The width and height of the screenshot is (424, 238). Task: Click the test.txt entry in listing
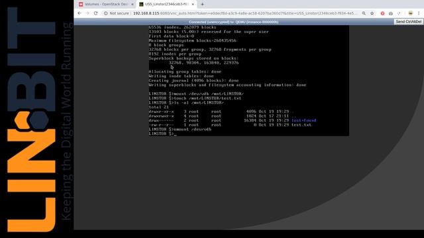click(301, 125)
